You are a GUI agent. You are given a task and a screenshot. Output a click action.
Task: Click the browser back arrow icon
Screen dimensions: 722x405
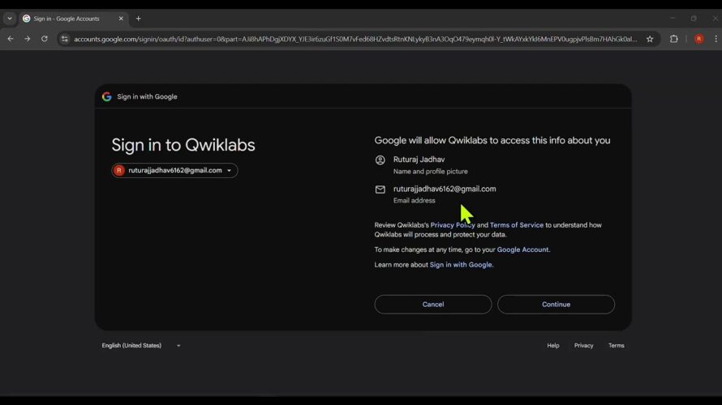[11, 39]
